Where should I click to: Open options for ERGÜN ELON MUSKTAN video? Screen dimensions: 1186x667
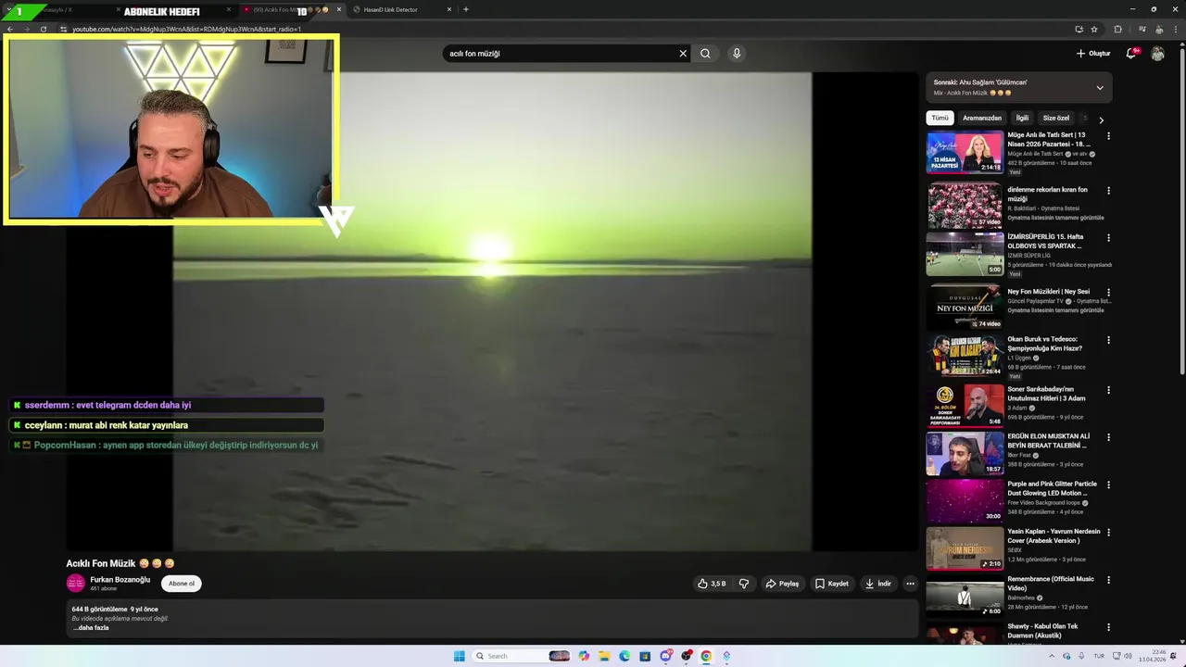pyautogui.click(x=1108, y=437)
